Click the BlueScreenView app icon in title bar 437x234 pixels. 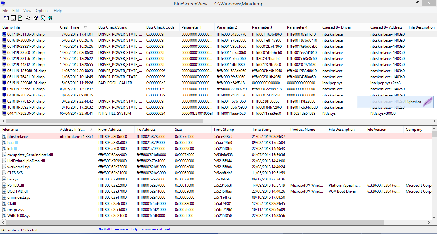[x=4, y=4]
